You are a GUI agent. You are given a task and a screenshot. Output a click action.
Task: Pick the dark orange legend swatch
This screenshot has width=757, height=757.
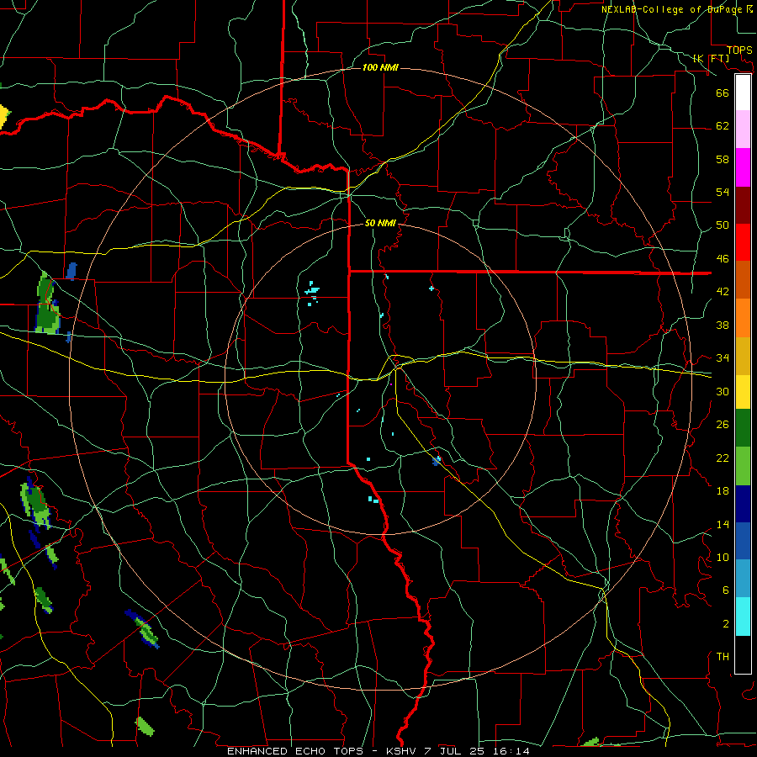tap(743, 279)
